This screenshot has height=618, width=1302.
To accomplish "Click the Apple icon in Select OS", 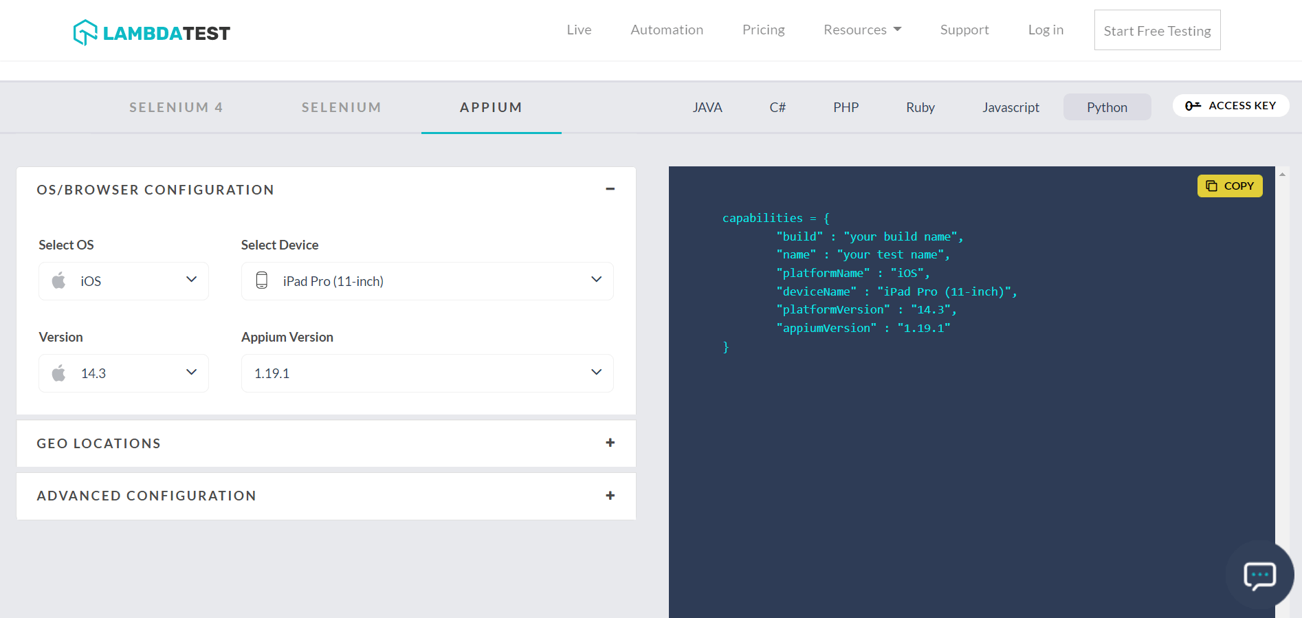I will tap(59, 280).
